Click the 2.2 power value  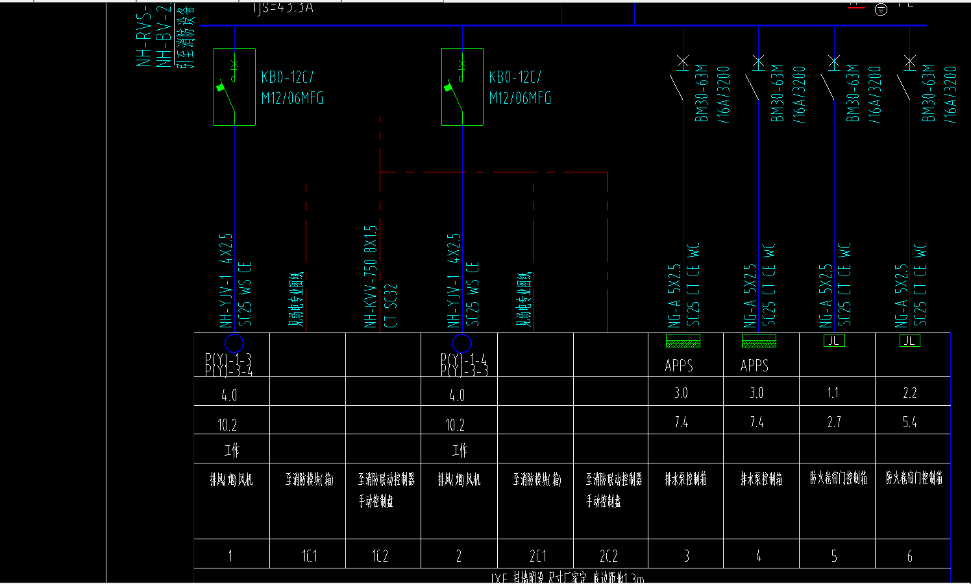tap(909, 393)
